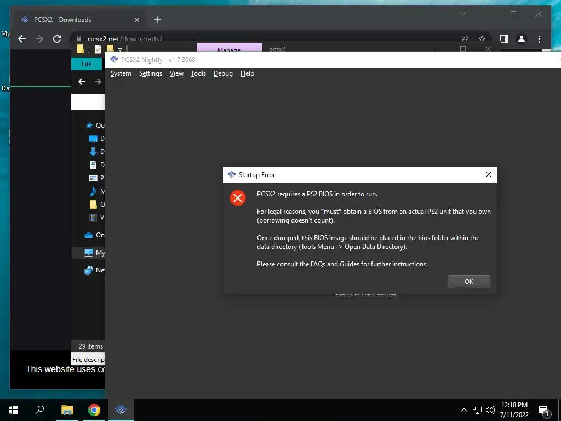Click the Chrome forward arrow
Viewport: 561px width, 421px height.
point(39,39)
